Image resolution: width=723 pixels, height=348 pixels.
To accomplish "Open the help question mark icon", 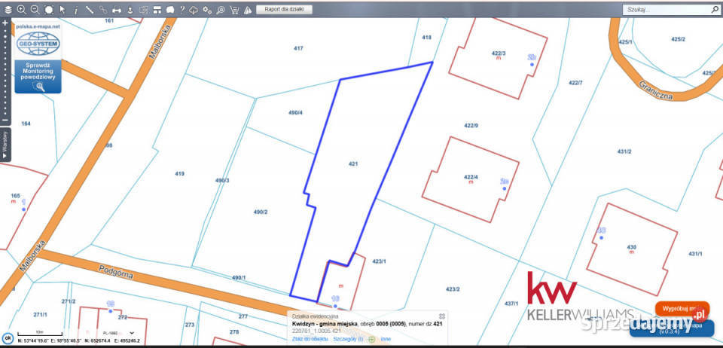I will coord(182,10).
